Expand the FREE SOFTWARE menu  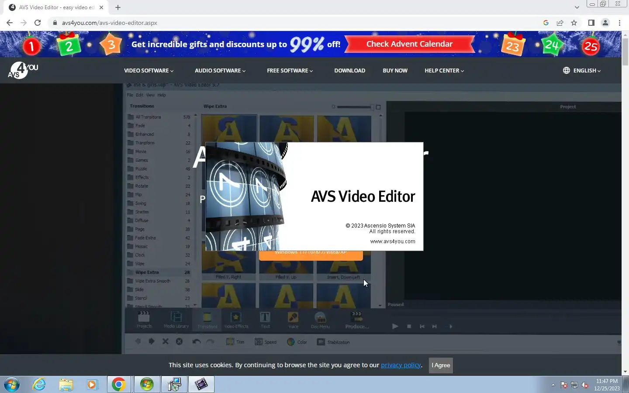[x=290, y=70]
